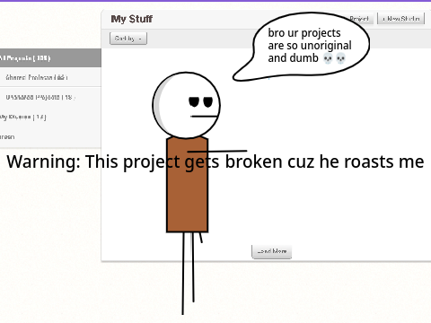
Task: Click the My Stuff heading
Action: tap(132, 19)
